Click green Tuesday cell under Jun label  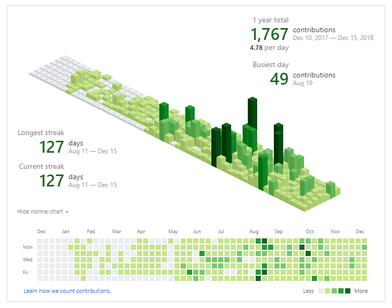click(x=202, y=253)
